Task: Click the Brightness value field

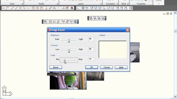Action: pyautogui.click(x=91, y=39)
